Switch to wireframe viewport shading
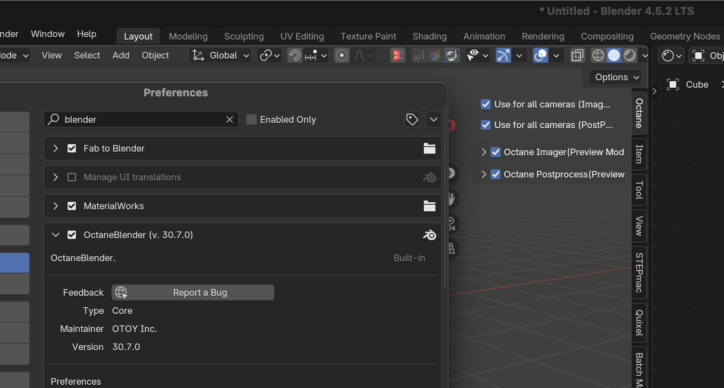The image size is (724, 388). (598, 55)
